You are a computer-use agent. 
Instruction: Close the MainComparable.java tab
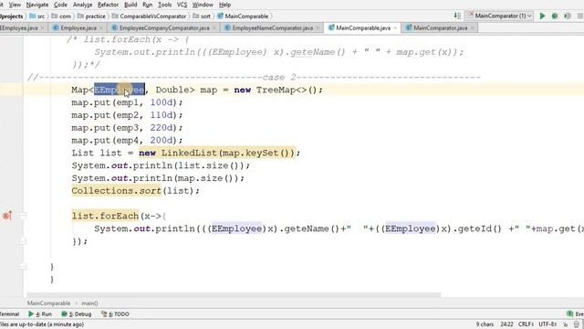(395, 28)
